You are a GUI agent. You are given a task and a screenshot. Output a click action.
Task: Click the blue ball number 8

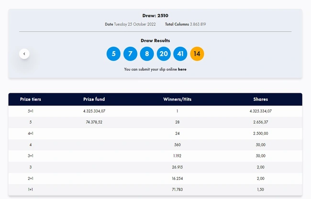pyautogui.click(x=147, y=54)
